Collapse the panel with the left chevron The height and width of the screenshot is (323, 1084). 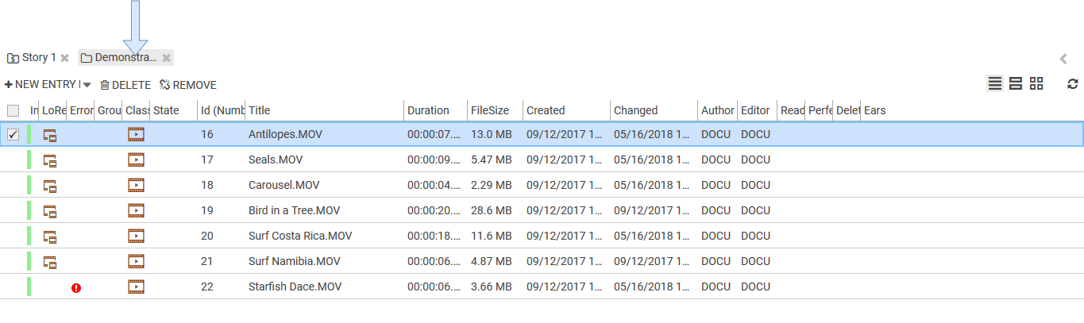click(1063, 58)
